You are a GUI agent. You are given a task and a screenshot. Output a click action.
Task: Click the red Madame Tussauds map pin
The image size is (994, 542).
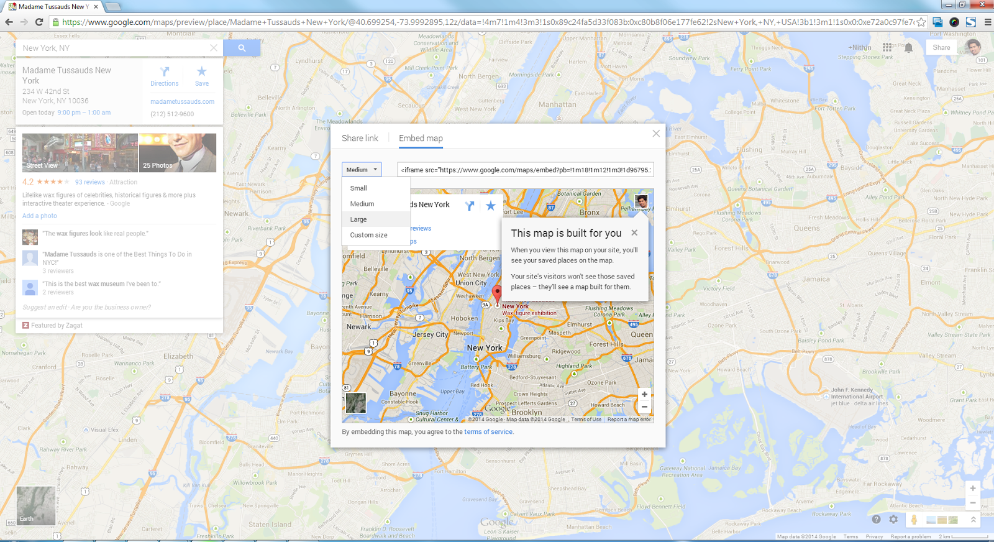pyautogui.click(x=497, y=295)
